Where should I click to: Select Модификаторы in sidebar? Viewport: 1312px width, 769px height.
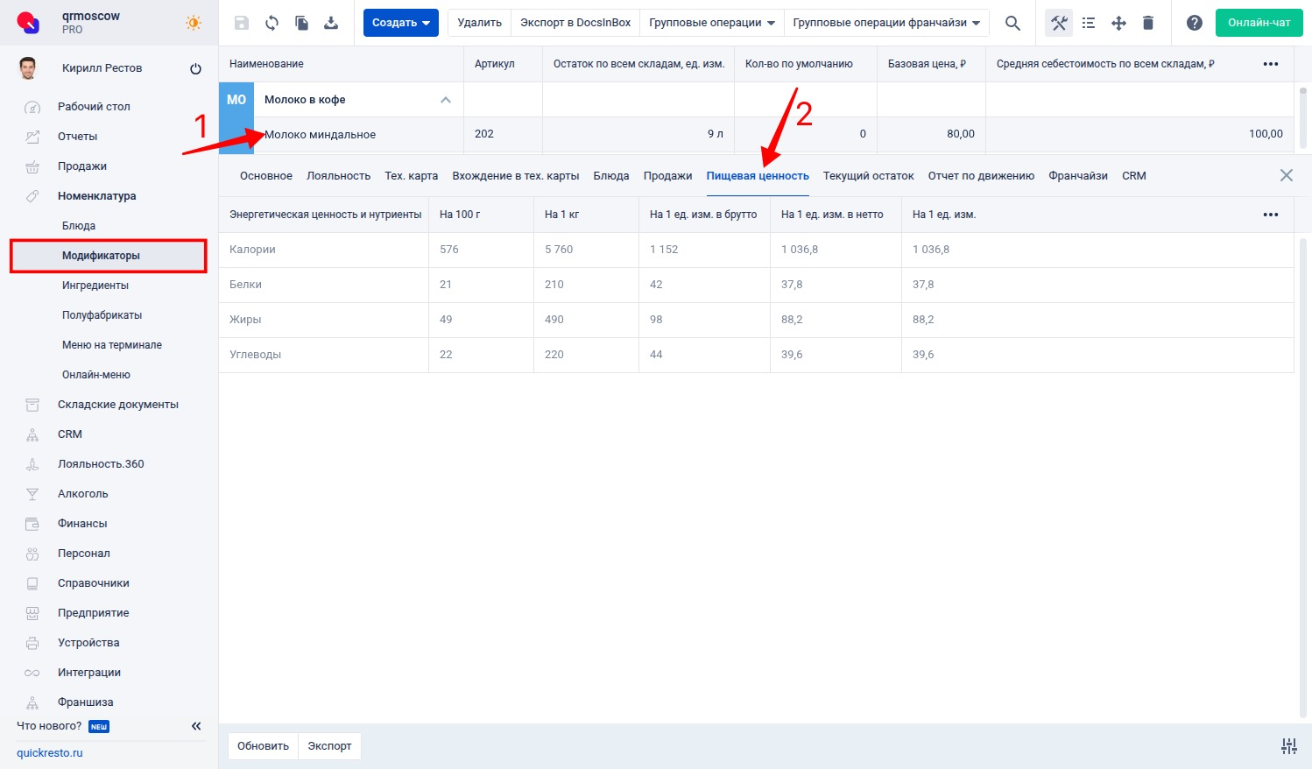[x=109, y=256]
